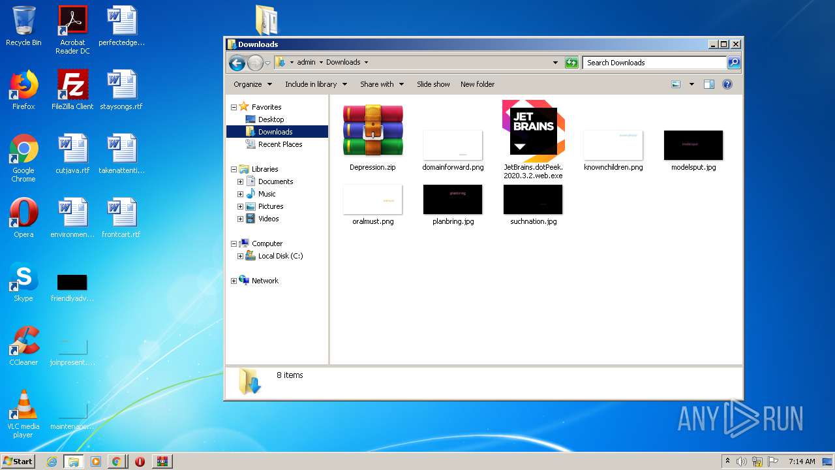The image size is (835, 470).
Task: Click the Explorer Forward arrow button
Action: pos(255,63)
